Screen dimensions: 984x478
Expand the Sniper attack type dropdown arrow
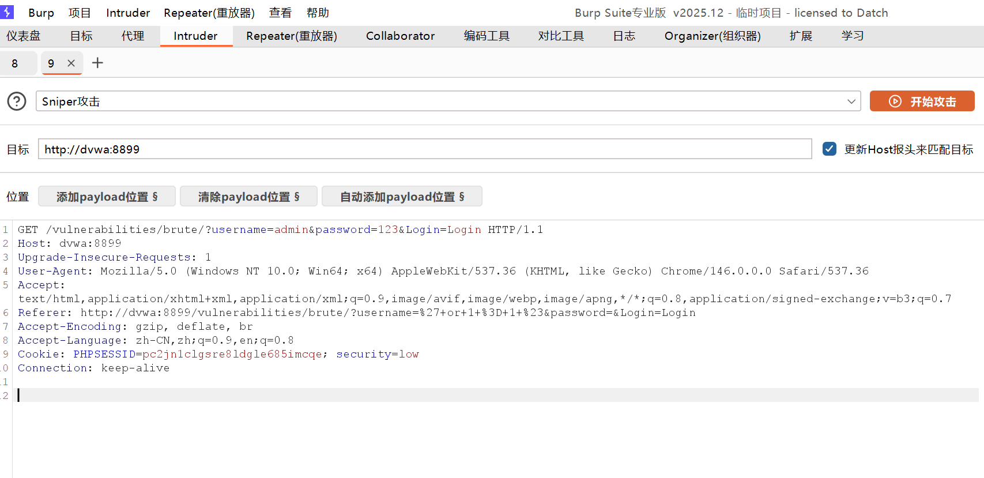[x=851, y=101]
